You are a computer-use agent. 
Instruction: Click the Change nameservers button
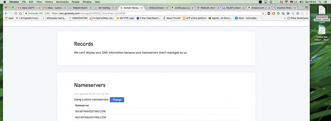pyautogui.click(x=117, y=100)
